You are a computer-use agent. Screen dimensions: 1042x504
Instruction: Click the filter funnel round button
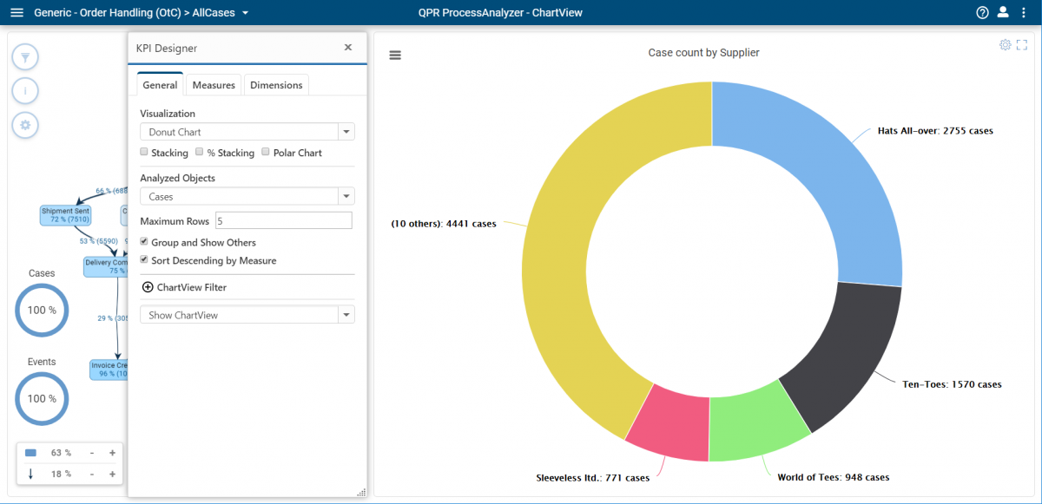point(25,58)
